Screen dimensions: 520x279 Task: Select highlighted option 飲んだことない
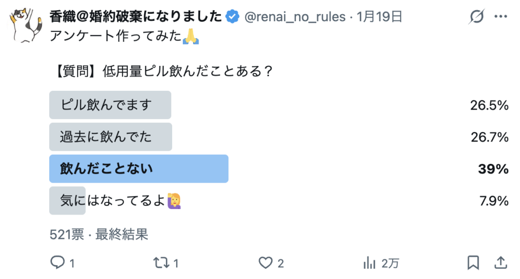coord(138,169)
